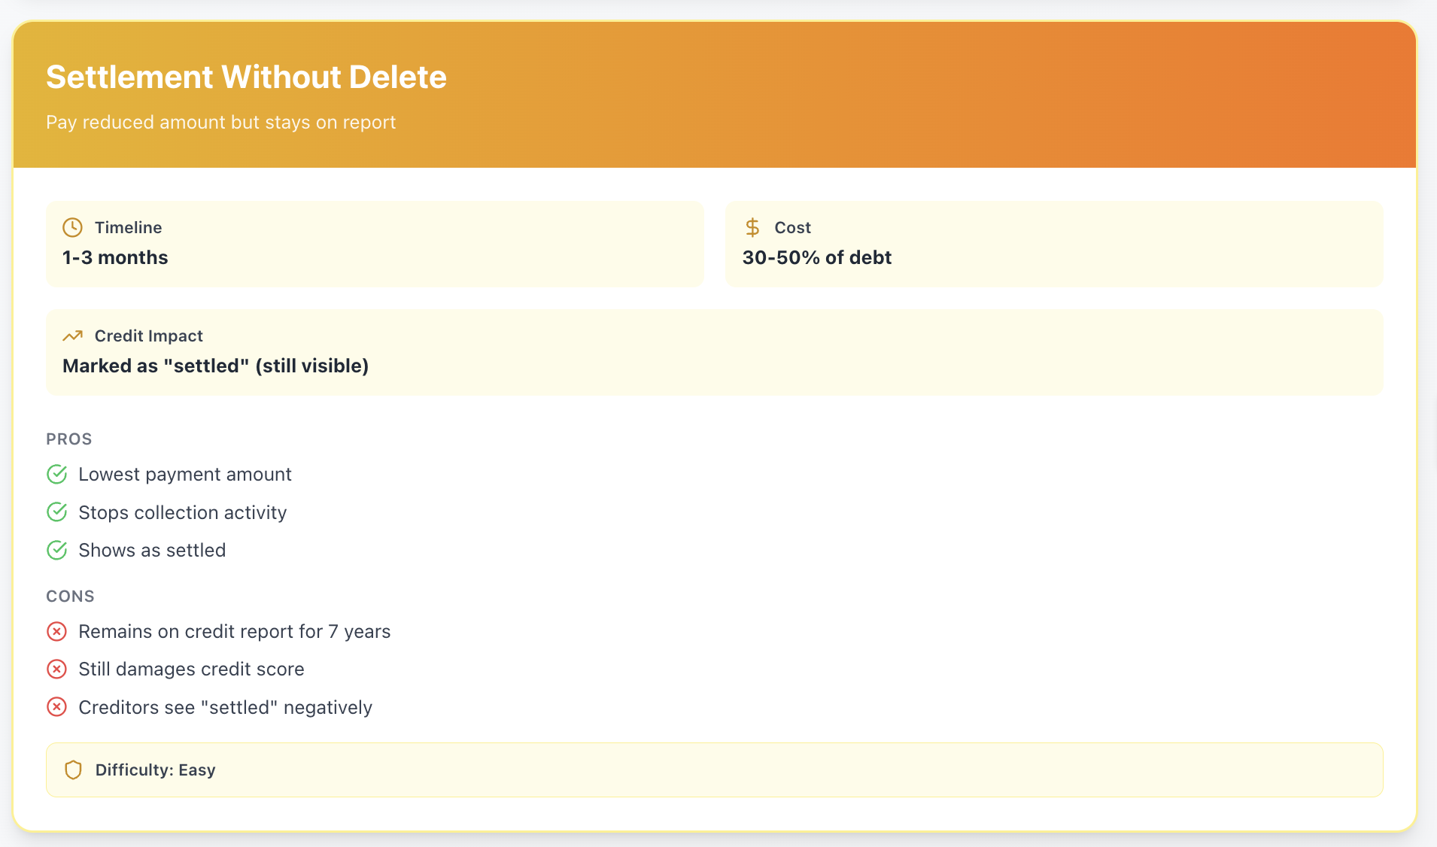Click the CONS section label
The height and width of the screenshot is (847, 1437).
pos(70,597)
